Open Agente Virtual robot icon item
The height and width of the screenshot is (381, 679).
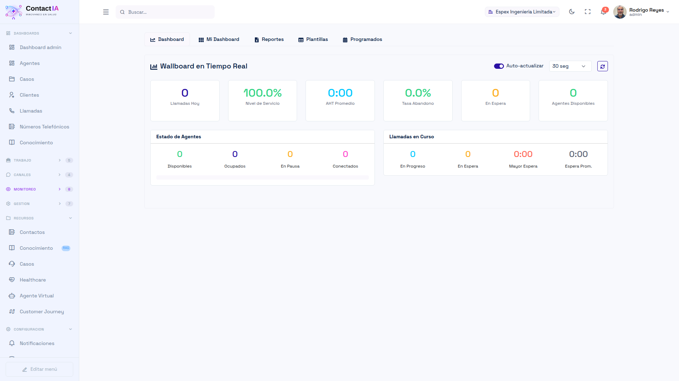[x=37, y=296]
